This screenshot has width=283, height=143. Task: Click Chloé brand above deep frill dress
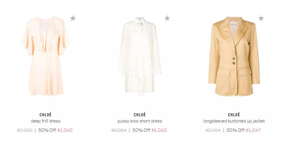click(46, 115)
